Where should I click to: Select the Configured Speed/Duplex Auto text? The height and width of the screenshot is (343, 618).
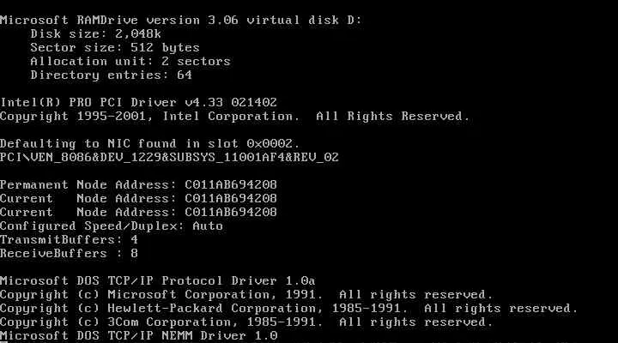112,226
